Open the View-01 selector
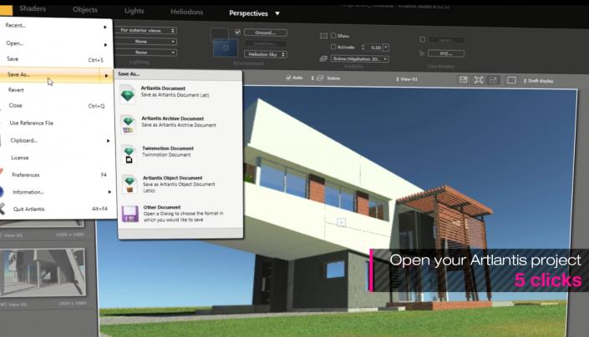This screenshot has height=337, width=589. point(406,79)
